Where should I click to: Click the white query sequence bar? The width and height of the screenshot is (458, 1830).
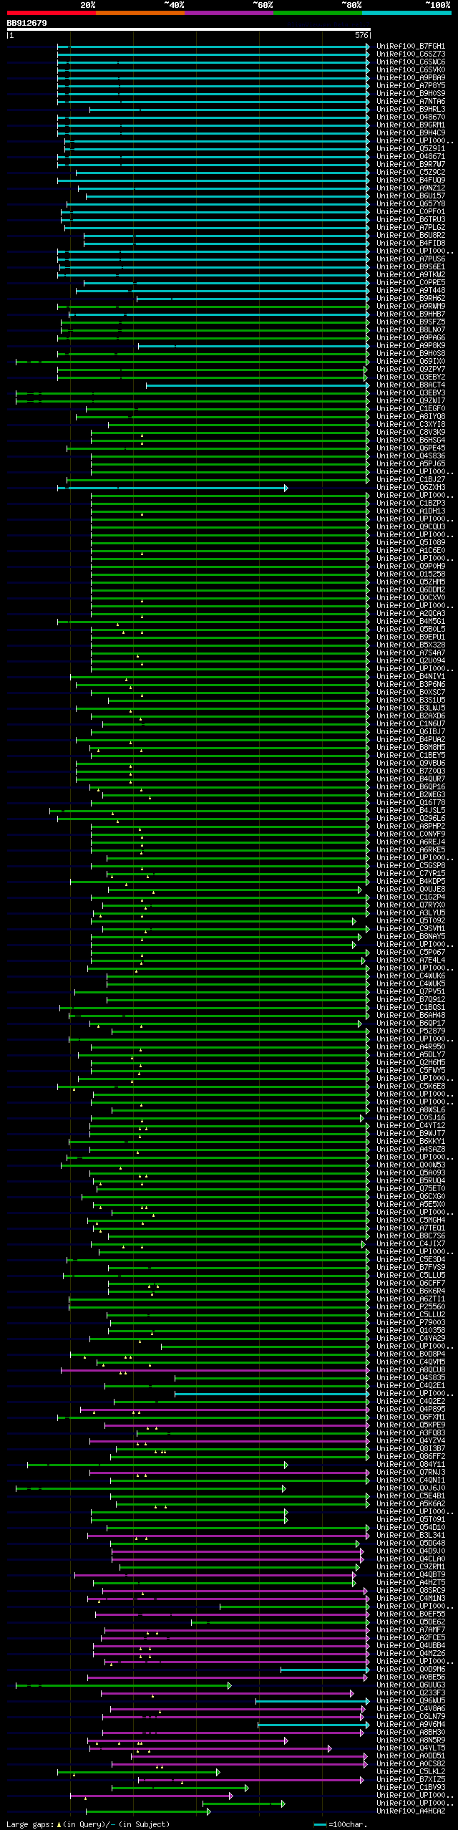coord(189,30)
